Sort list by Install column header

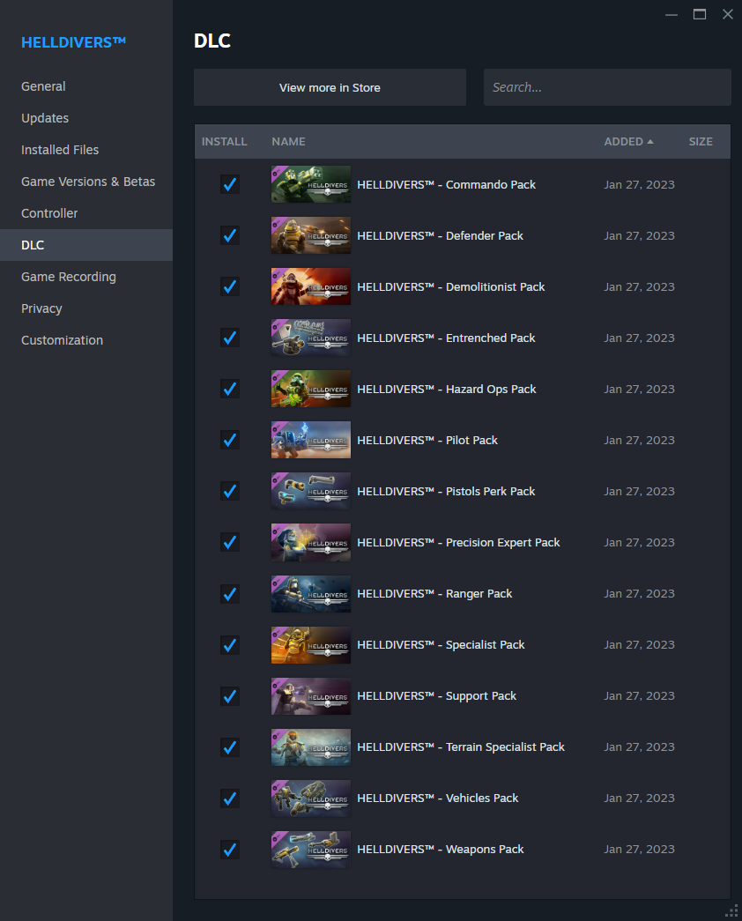click(225, 142)
